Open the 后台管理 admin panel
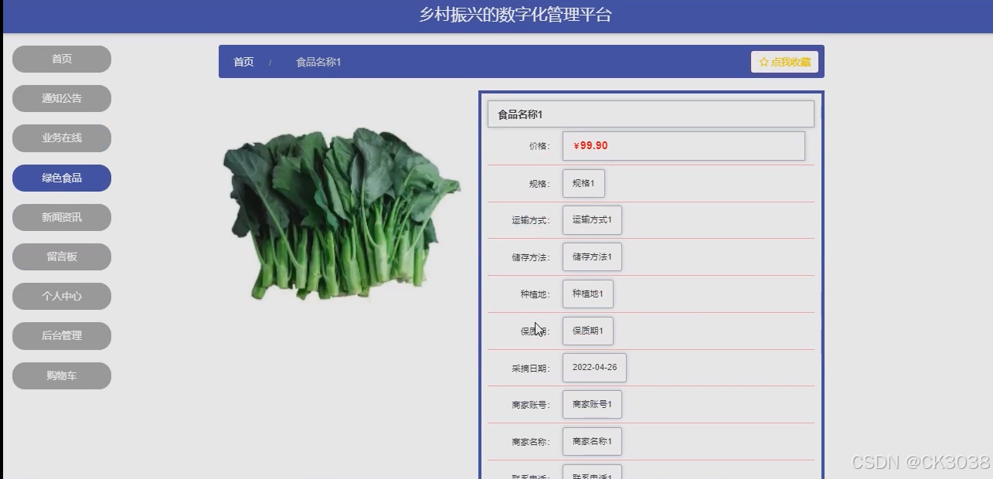Image resolution: width=993 pixels, height=479 pixels. click(x=61, y=335)
